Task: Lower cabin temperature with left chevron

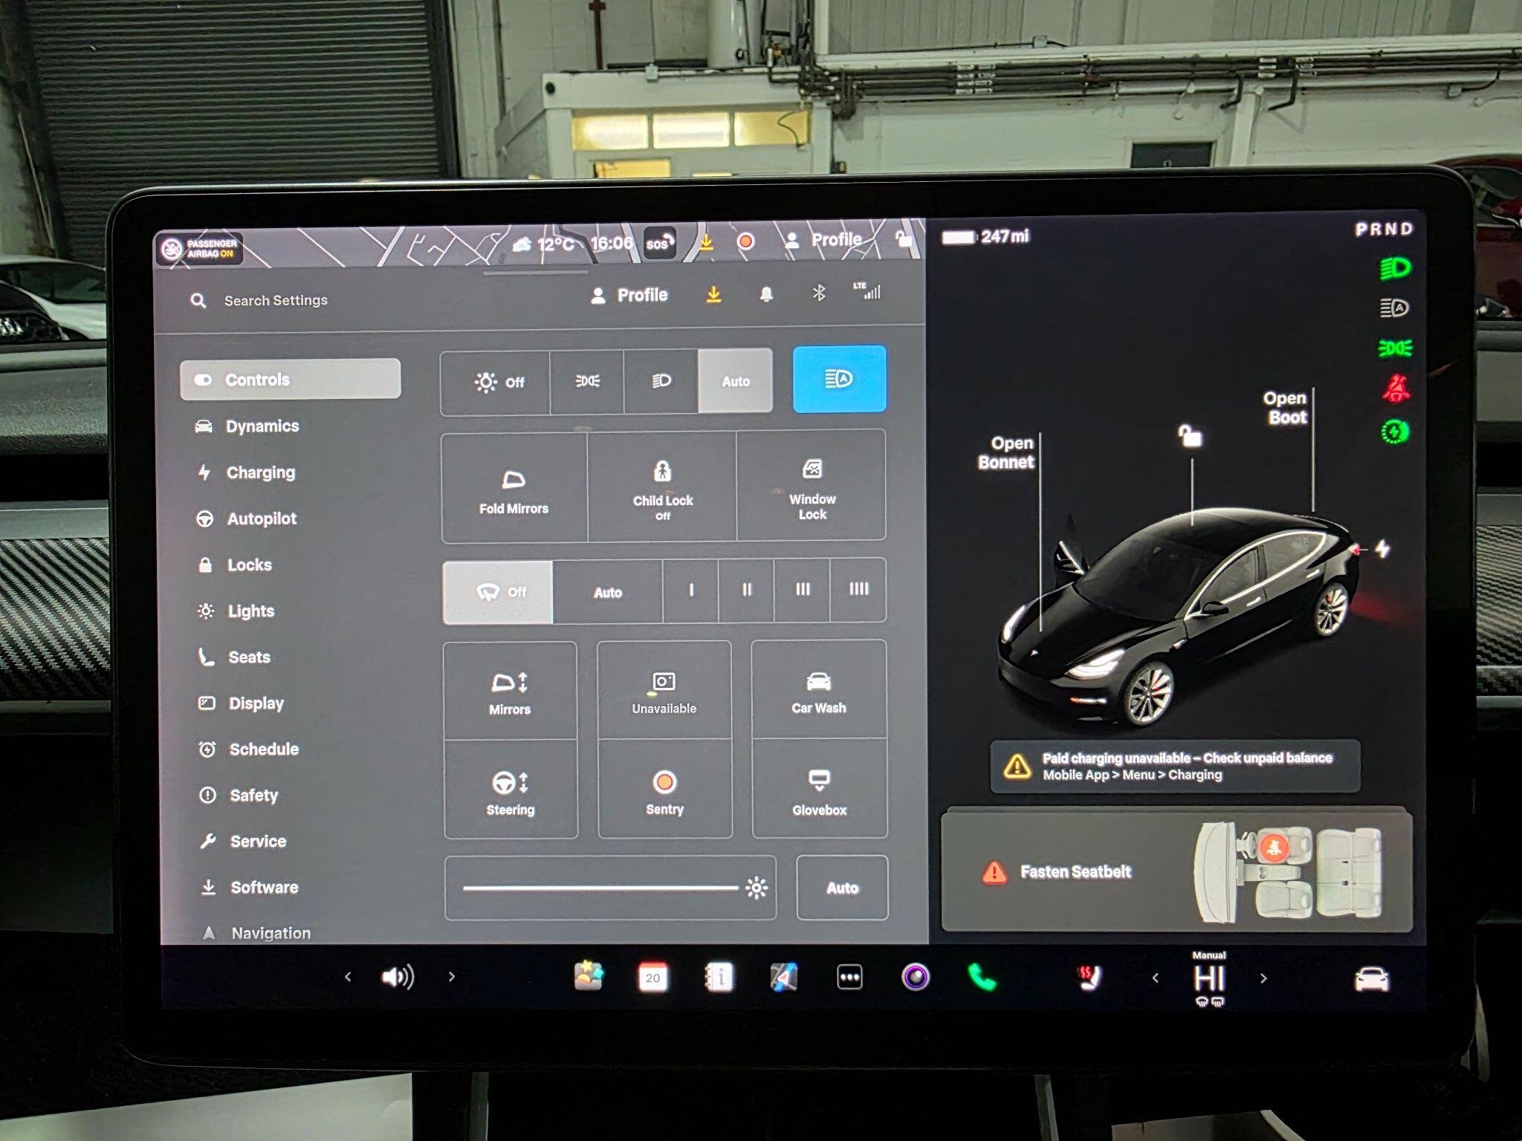Action: (1155, 978)
